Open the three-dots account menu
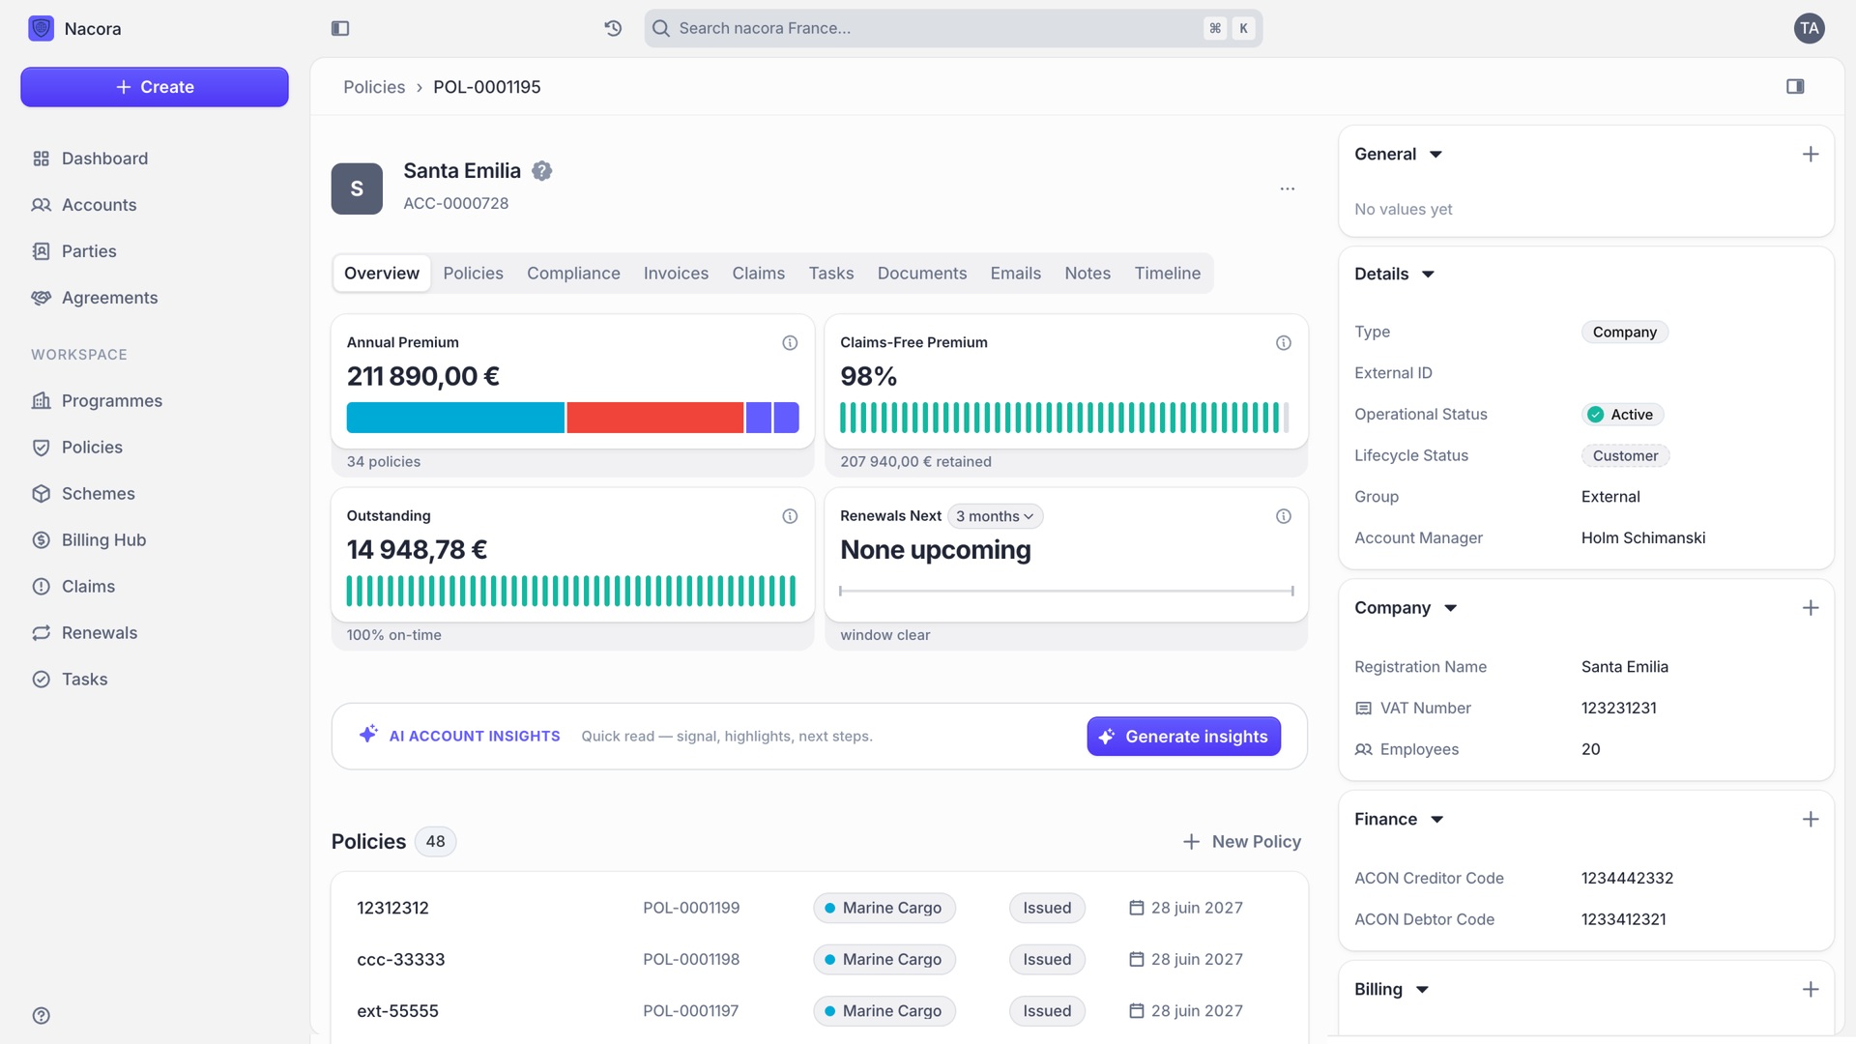This screenshot has height=1044, width=1856. click(1288, 188)
